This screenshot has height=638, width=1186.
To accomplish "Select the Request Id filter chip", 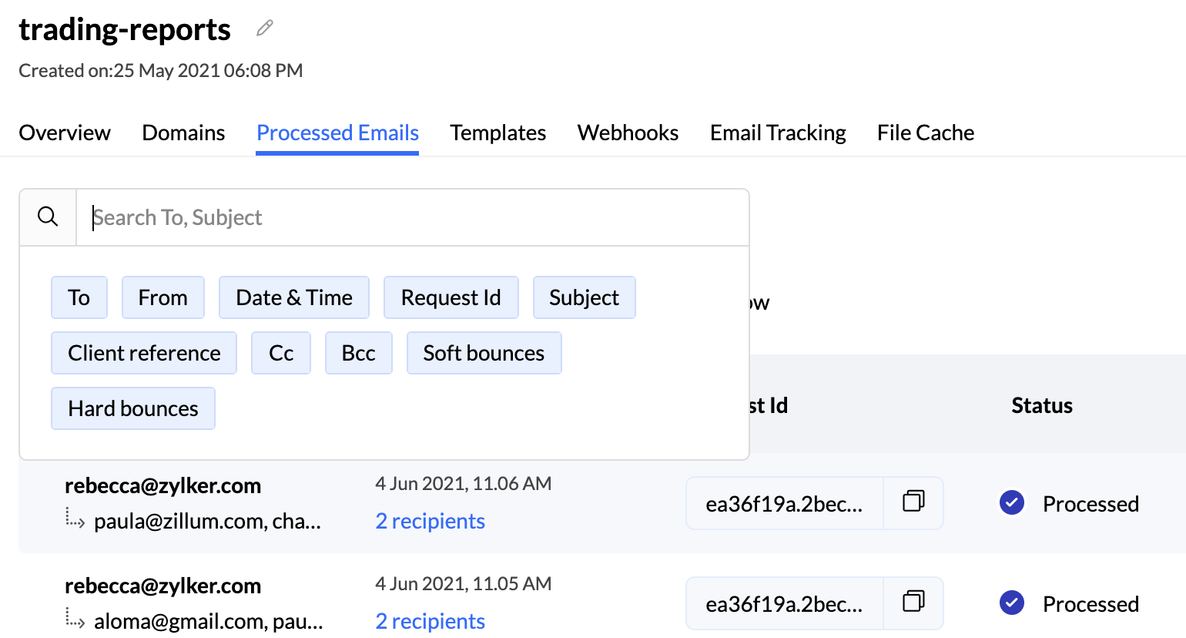I will pos(451,297).
